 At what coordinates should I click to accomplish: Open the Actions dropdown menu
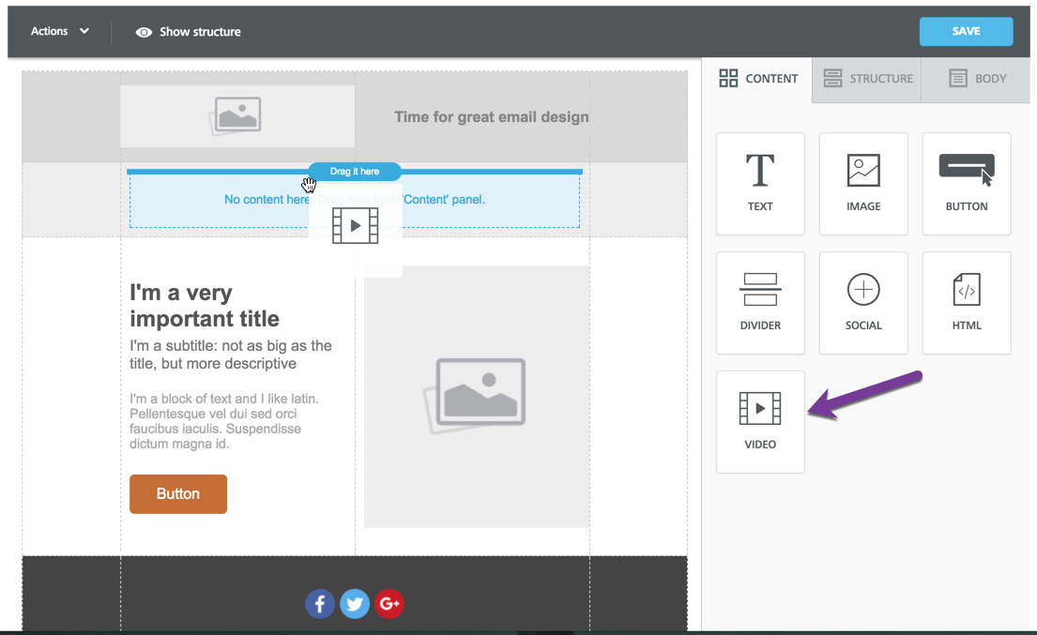[x=59, y=31]
